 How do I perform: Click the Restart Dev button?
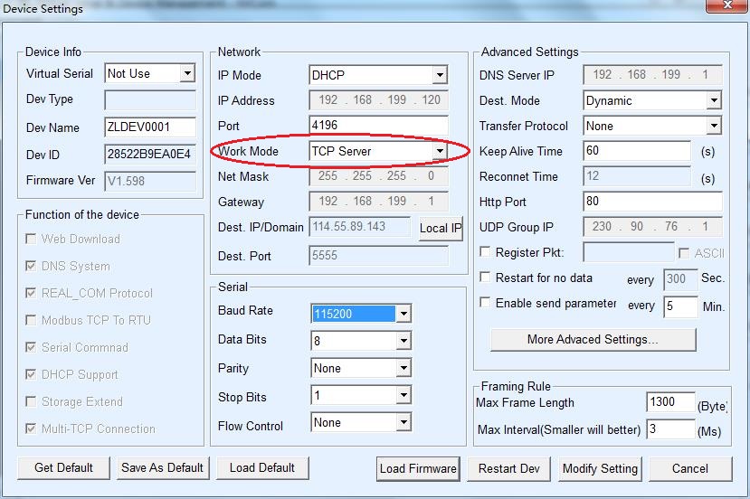point(508,468)
